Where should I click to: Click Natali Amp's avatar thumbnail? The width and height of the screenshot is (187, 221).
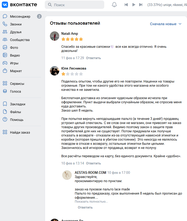click(x=55, y=36)
